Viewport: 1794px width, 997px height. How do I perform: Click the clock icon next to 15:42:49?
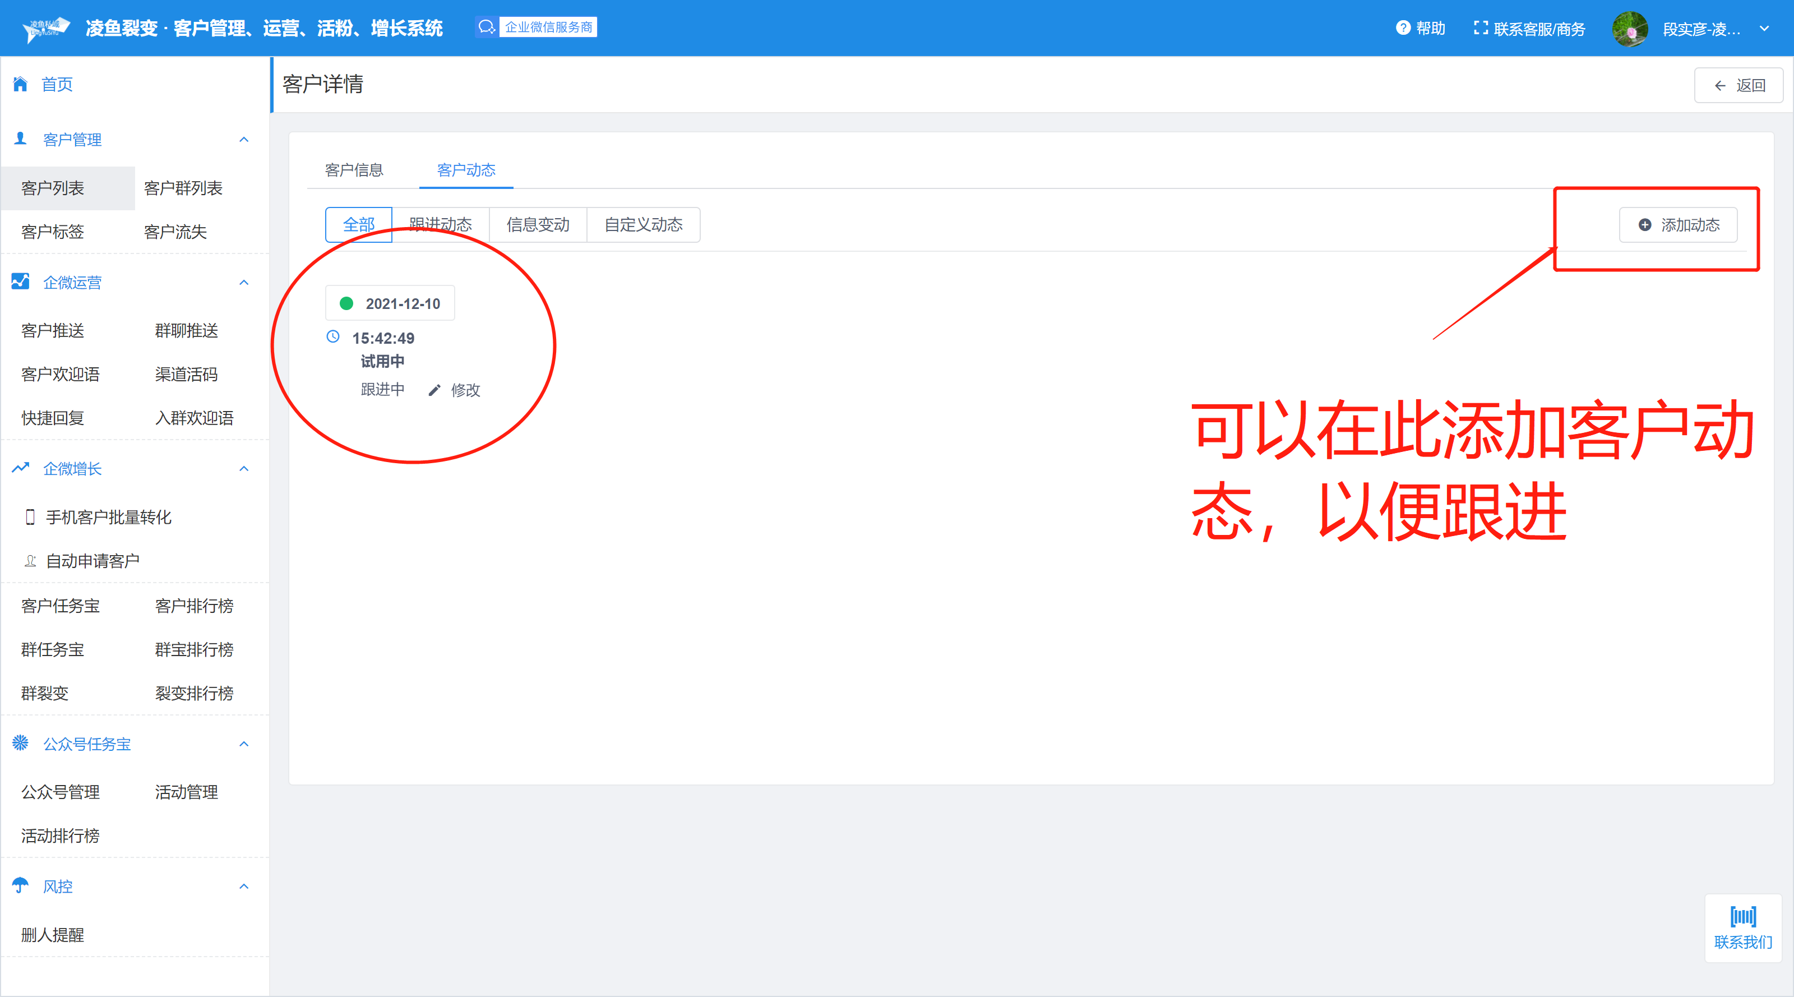click(x=333, y=337)
